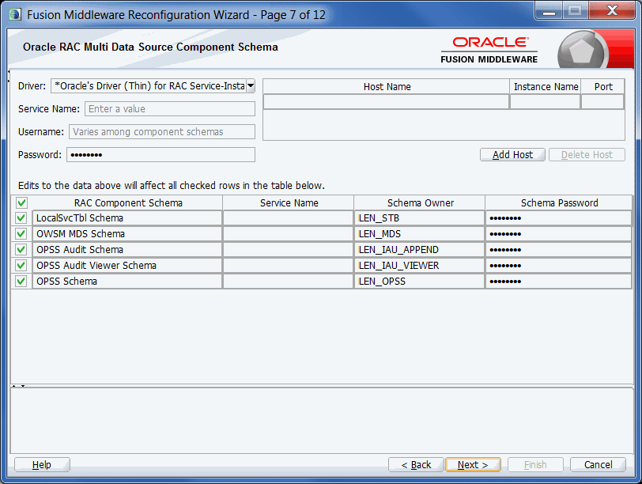Viewport: 642px width, 484px height.
Task: Click the Back button
Action: tap(416, 465)
